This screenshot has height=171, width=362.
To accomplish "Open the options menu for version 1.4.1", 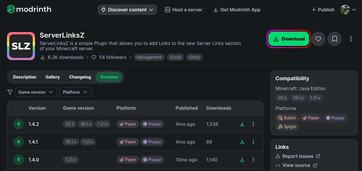I will point(253,142).
